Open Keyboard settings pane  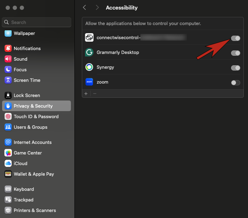tap(24, 189)
